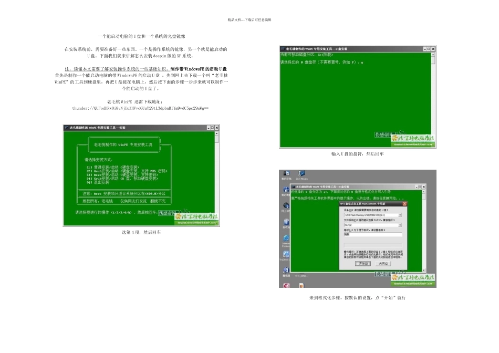Click the 请选择您的U盘盘符 prompt line
The height and width of the screenshot is (353, 499).
(x=321, y=63)
